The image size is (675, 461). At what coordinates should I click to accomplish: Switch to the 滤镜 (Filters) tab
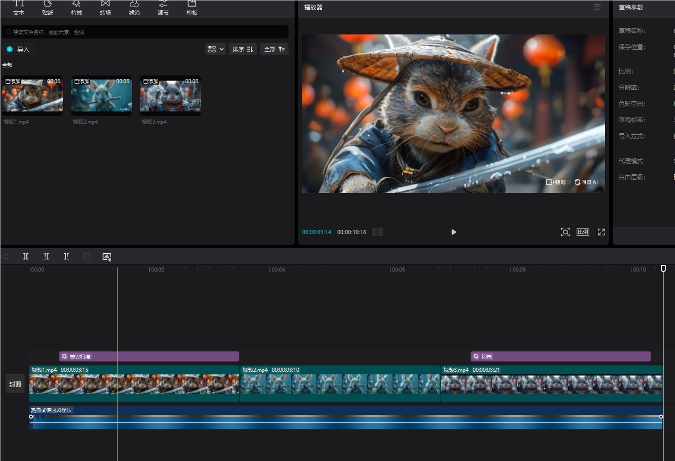coord(134,8)
